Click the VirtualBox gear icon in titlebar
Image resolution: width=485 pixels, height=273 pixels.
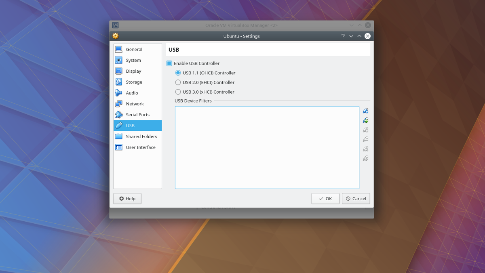pos(115,36)
